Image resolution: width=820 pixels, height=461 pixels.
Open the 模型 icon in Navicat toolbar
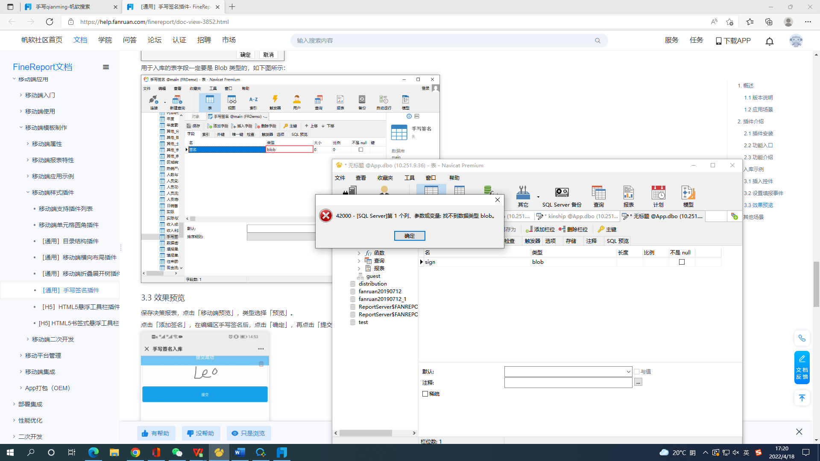(x=688, y=197)
